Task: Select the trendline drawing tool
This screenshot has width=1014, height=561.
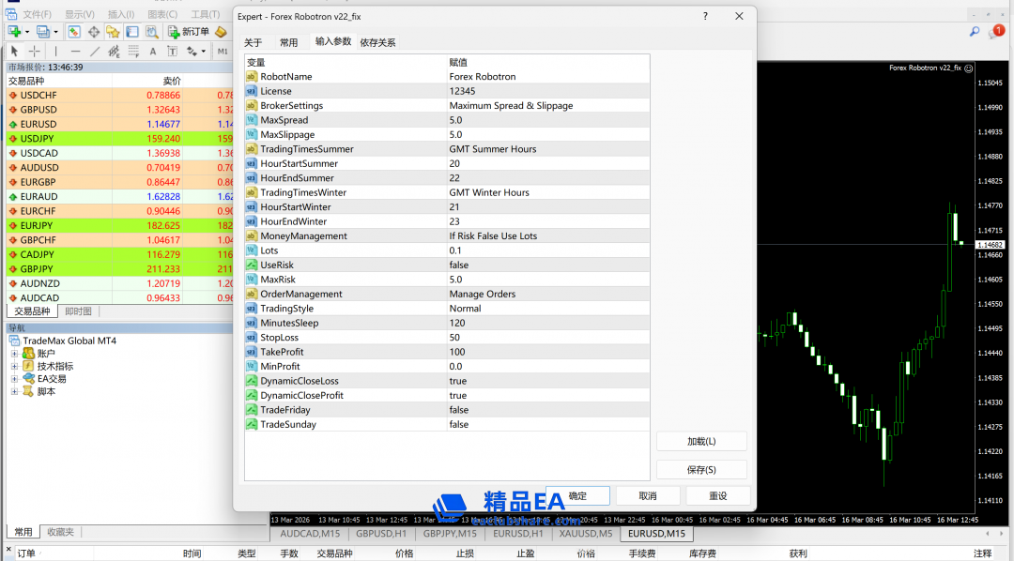Action: (x=95, y=52)
